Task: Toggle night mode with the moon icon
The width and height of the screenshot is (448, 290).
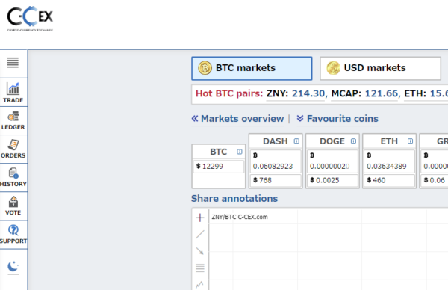Action: [x=13, y=267]
